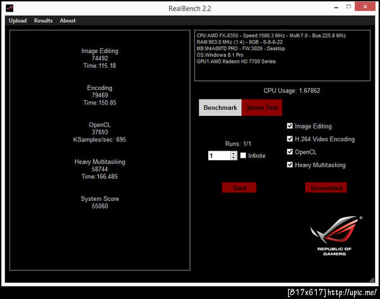
Task: Close the RealBench window
Action: click(365, 6)
